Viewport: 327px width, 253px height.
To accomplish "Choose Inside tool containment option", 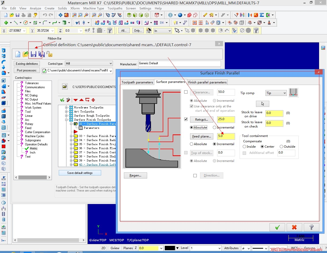I will coord(244,147).
